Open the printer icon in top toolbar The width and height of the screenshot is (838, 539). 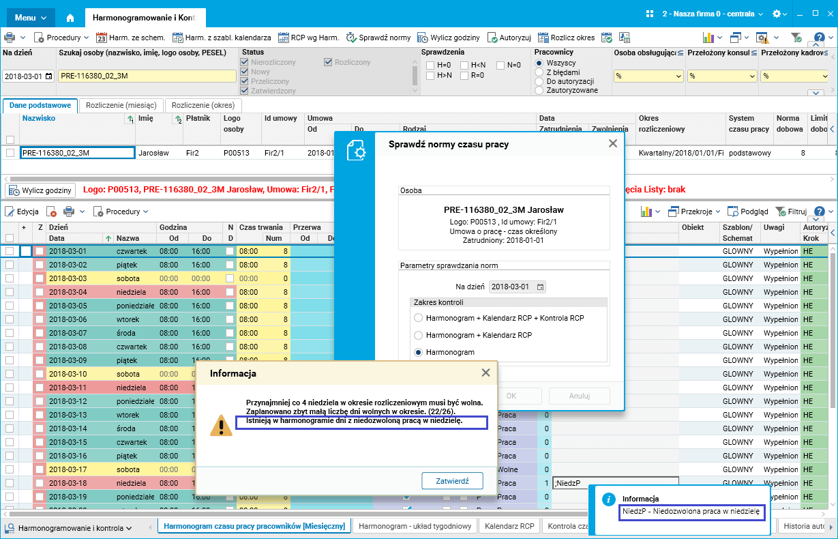coord(10,38)
